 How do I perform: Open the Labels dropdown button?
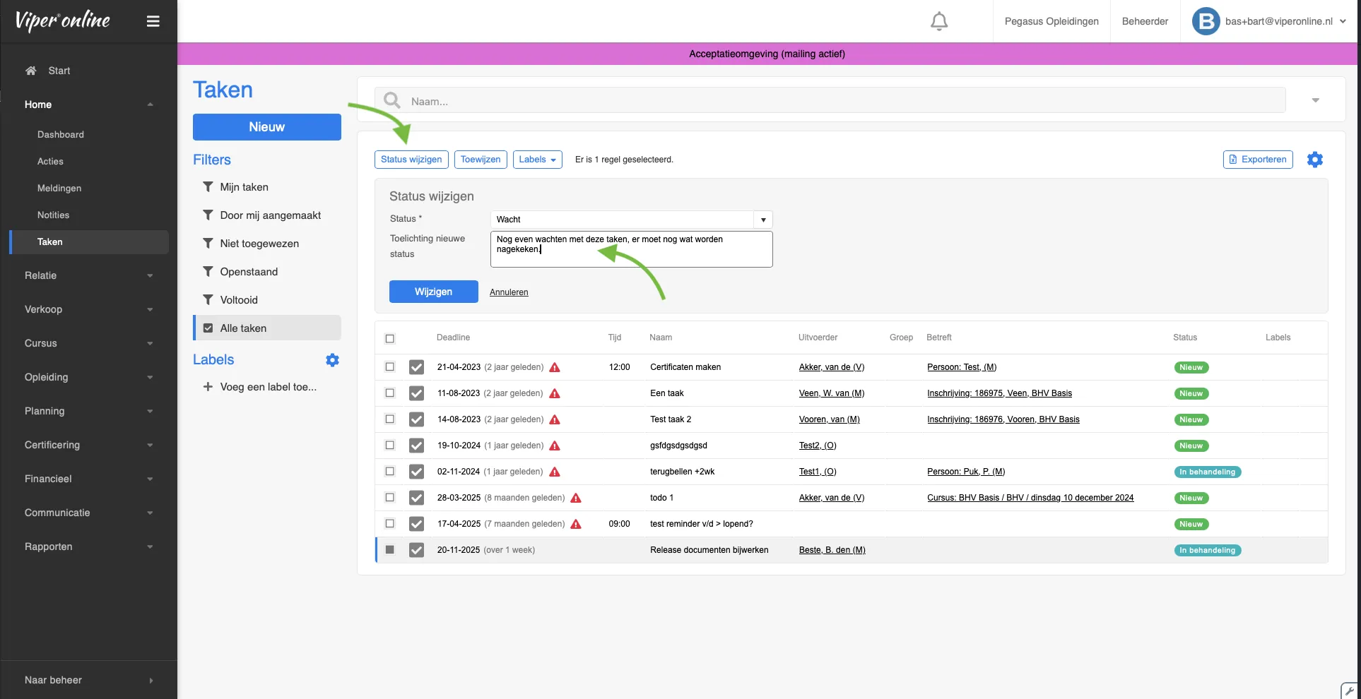tap(537, 160)
